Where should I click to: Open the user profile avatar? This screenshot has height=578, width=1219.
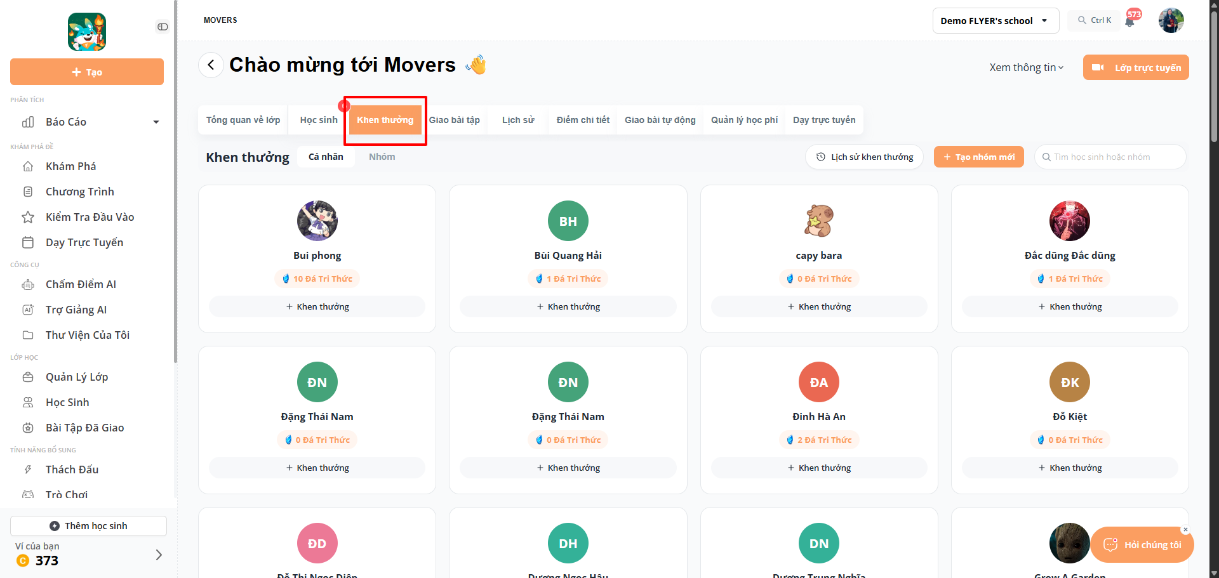pyautogui.click(x=1171, y=20)
